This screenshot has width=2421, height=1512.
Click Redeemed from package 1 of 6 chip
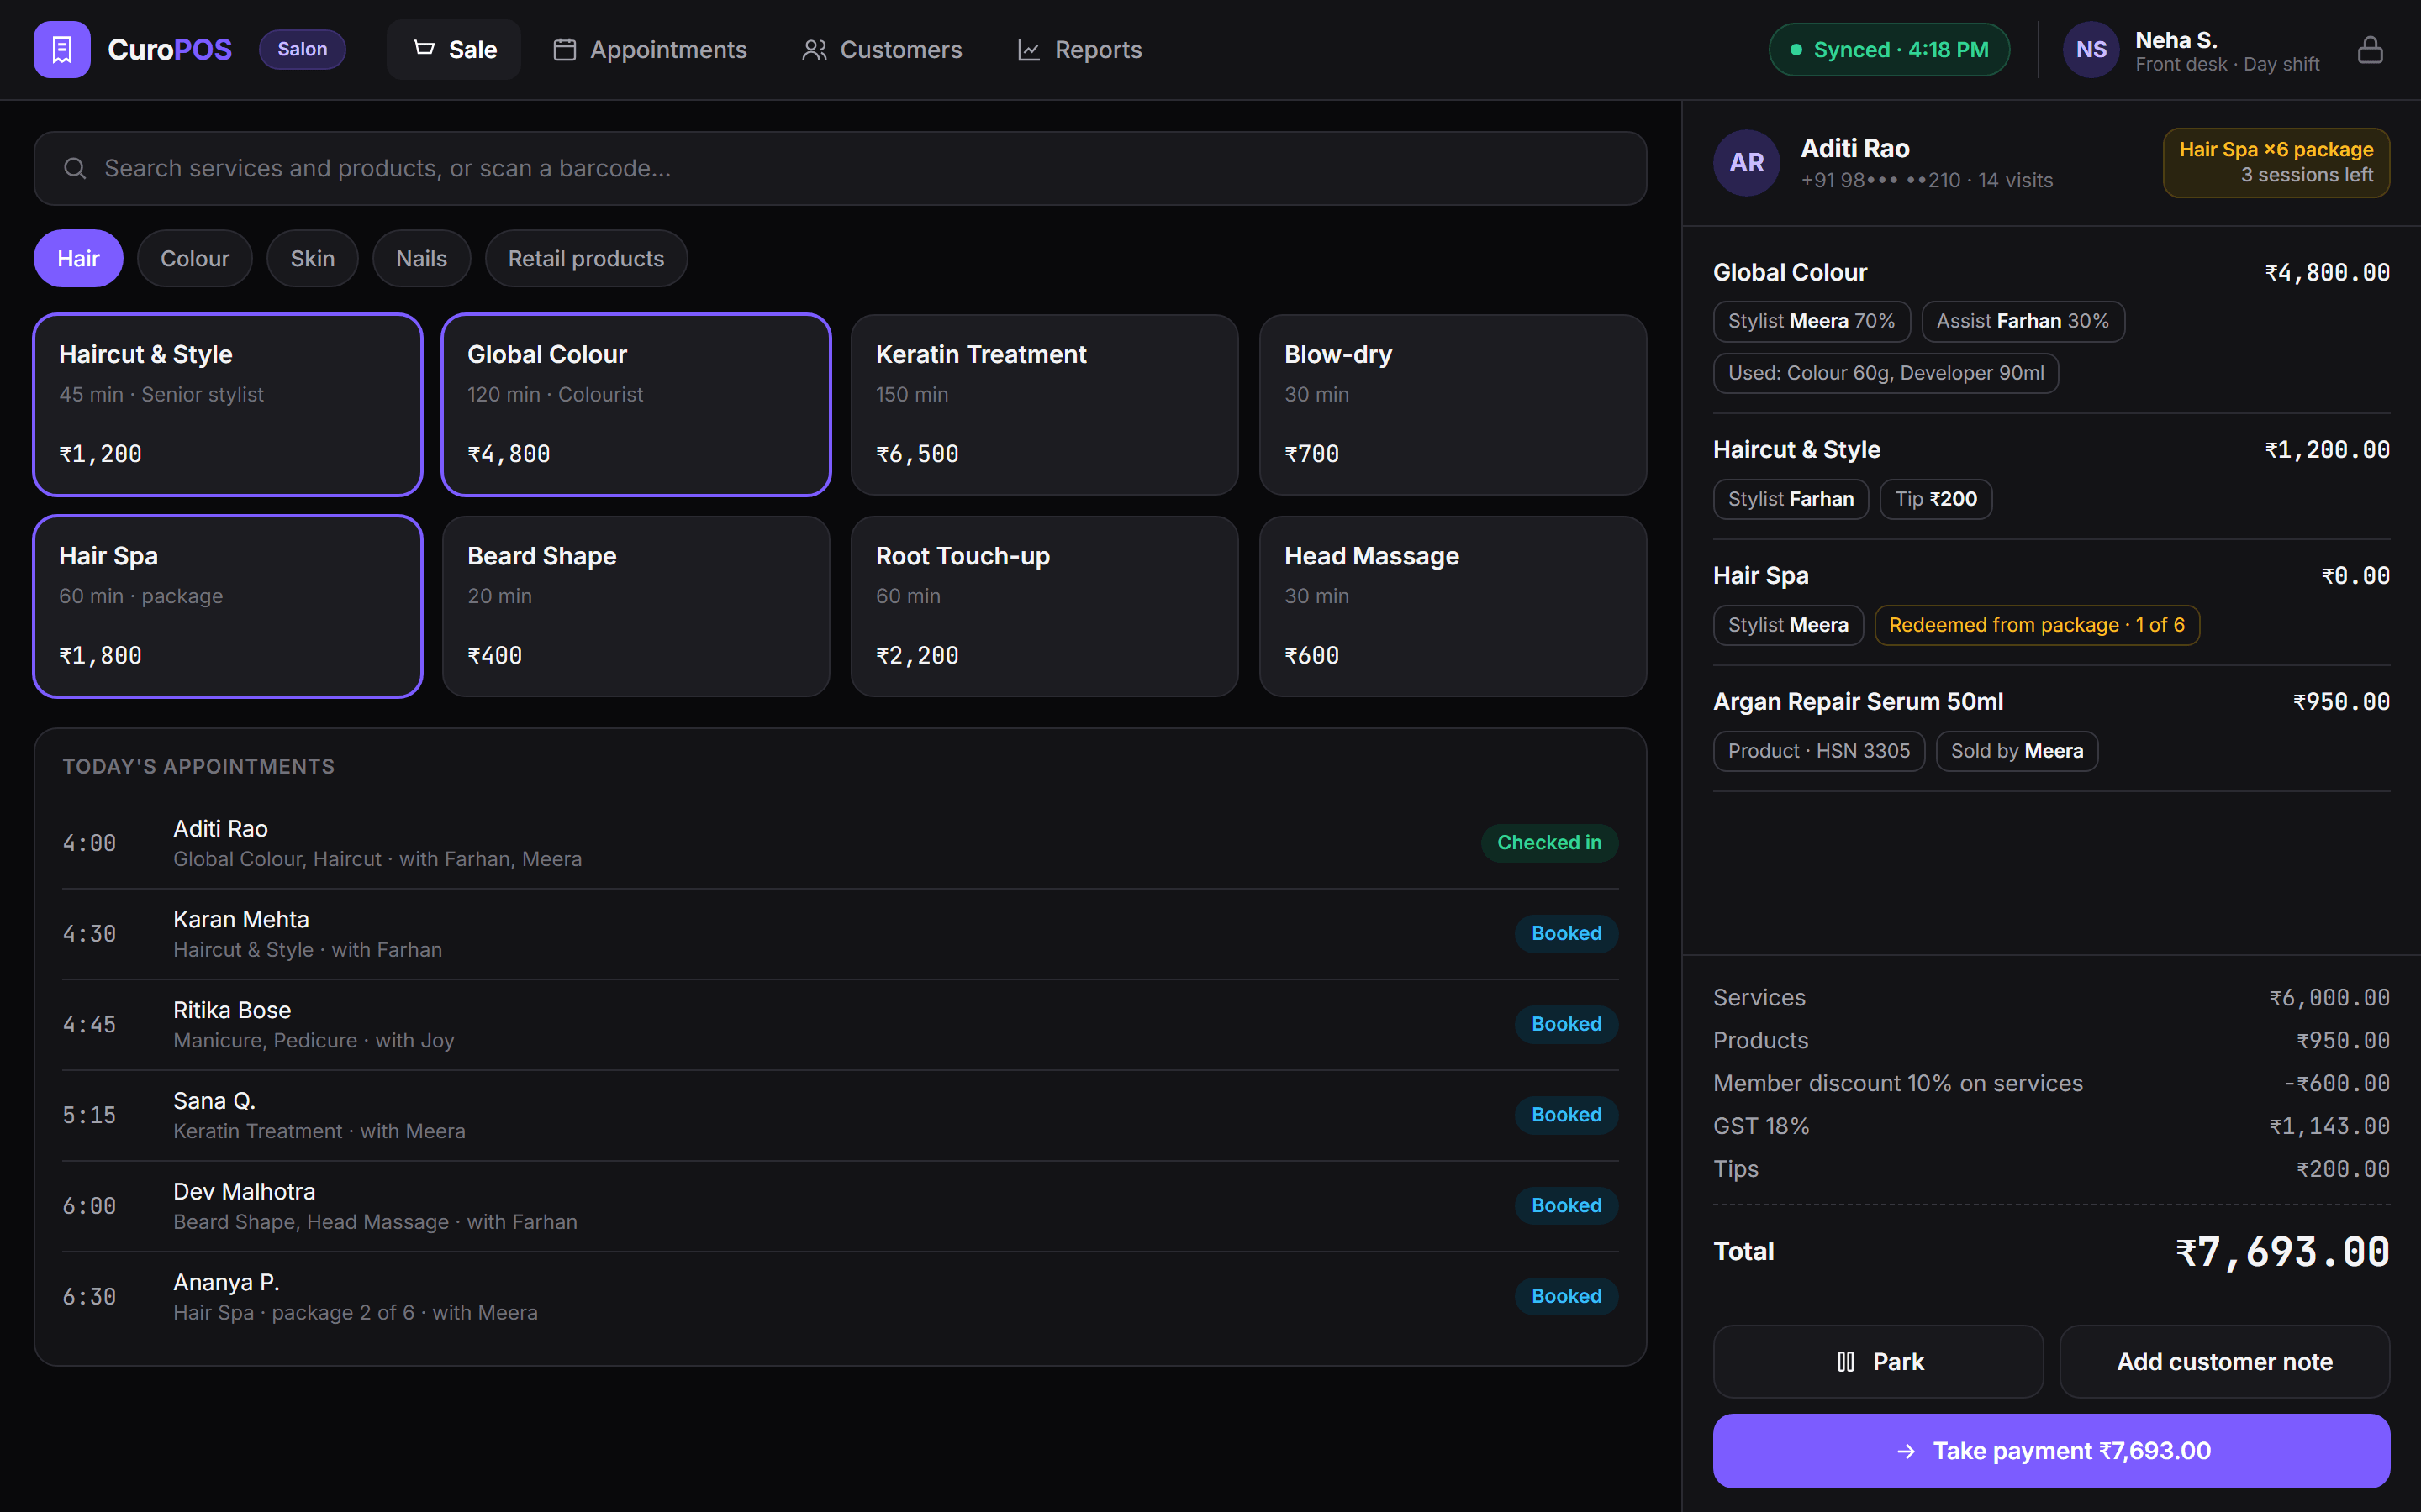2037,625
